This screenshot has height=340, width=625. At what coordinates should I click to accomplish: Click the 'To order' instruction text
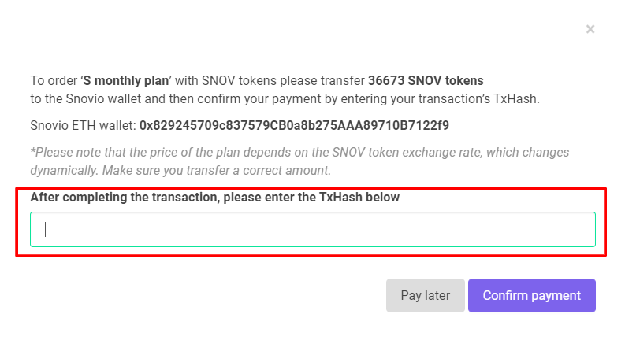(x=54, y=80)
